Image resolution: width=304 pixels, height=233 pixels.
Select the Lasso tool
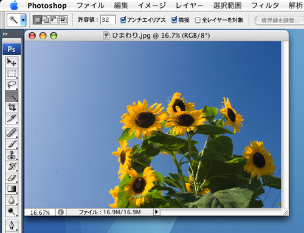coord(12,85)
